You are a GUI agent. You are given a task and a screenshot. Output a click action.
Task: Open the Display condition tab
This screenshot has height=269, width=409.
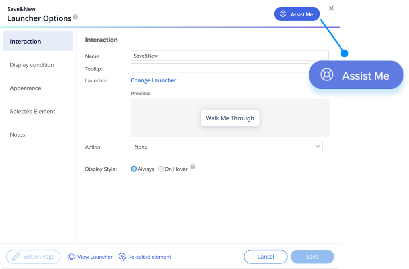[x=32, y=65]
